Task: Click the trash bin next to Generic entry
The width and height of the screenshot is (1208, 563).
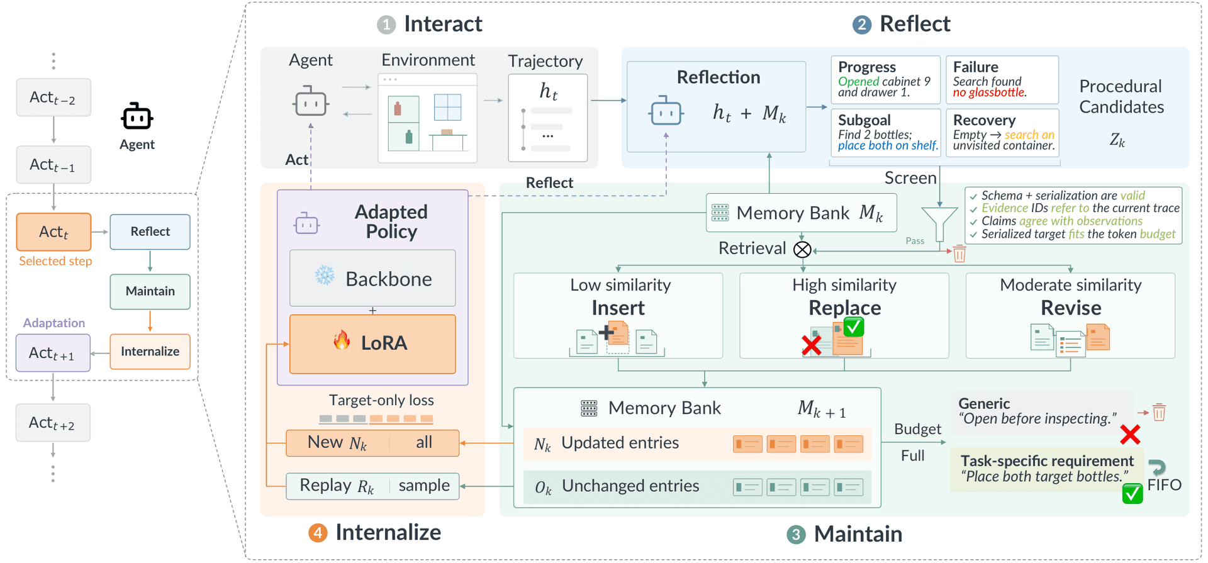Action: [x=1159, y=412]
